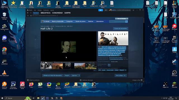Click Añadir a tu lista de deseados
The width and height of the screenshot is (179, 100).
pos(53,76)
